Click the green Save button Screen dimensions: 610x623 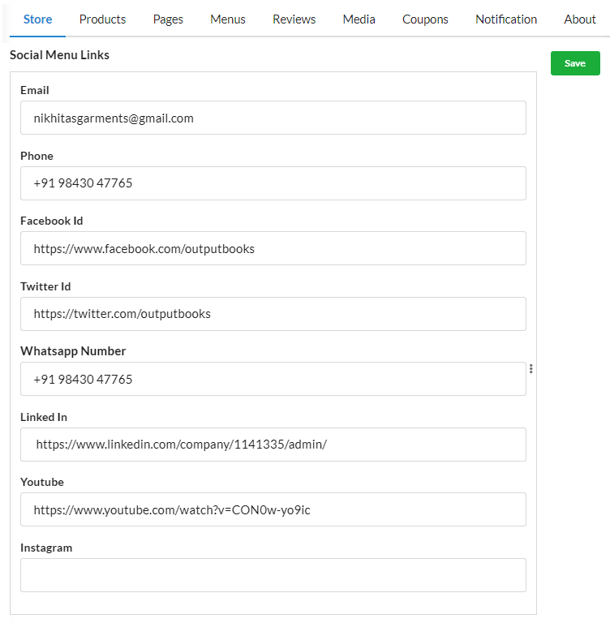575,63
